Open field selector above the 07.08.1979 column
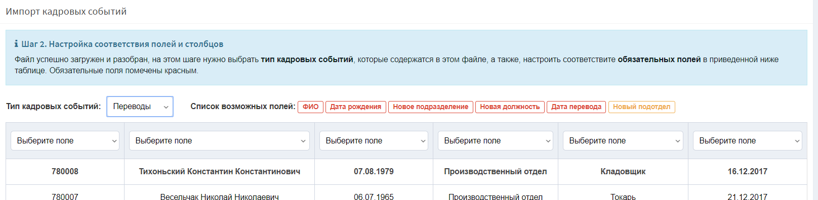The height and width of the screenshot is (200, 818). pyautogui.click(x=374, y=141)
